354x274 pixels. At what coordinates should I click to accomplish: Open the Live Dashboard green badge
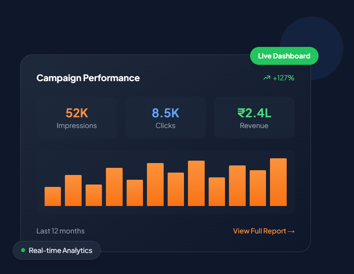(x=284, y=56)
